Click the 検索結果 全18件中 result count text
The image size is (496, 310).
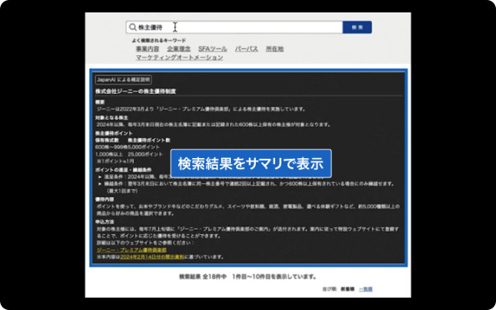point(203,277)
